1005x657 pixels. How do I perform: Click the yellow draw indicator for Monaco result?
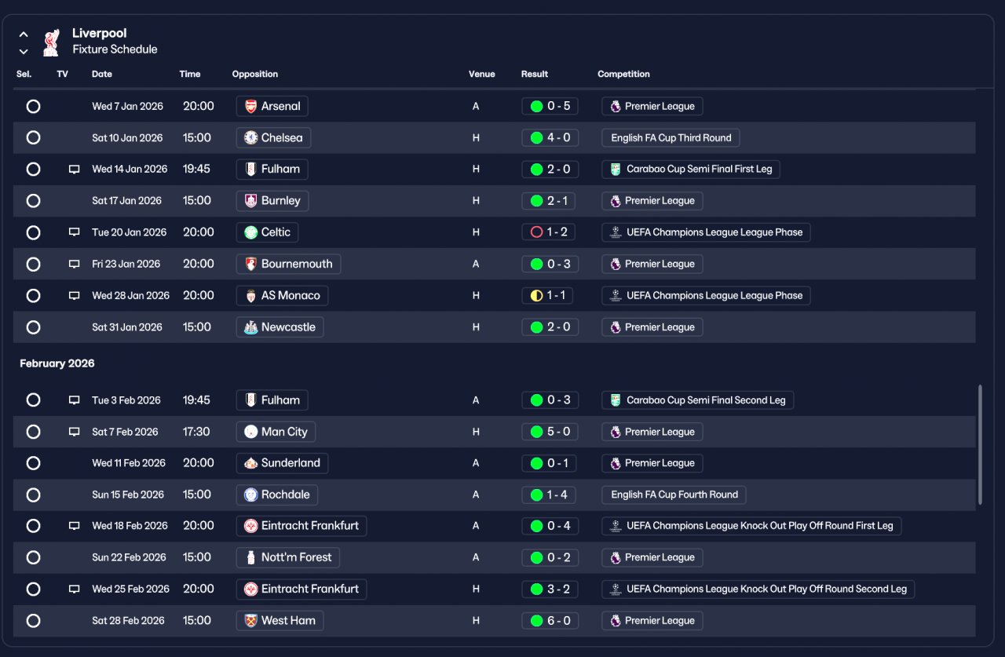pyautogui.click(x=536, y=296)
